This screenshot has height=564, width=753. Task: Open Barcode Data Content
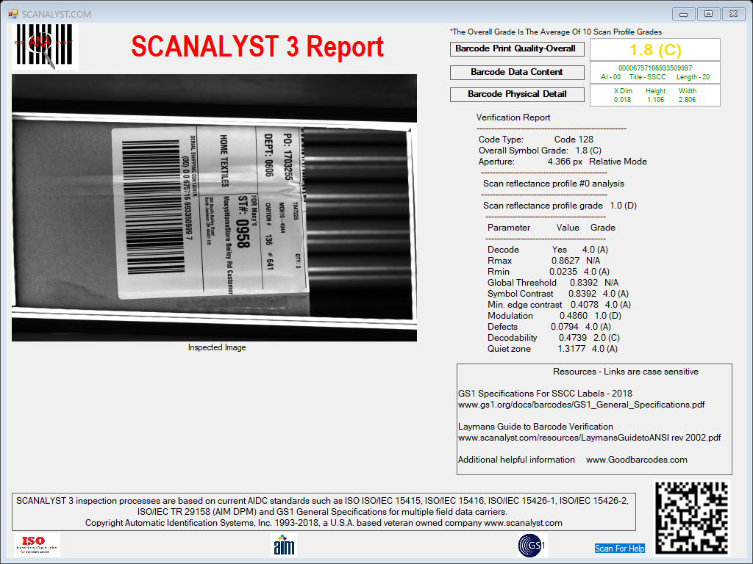(x=517, y=73)
